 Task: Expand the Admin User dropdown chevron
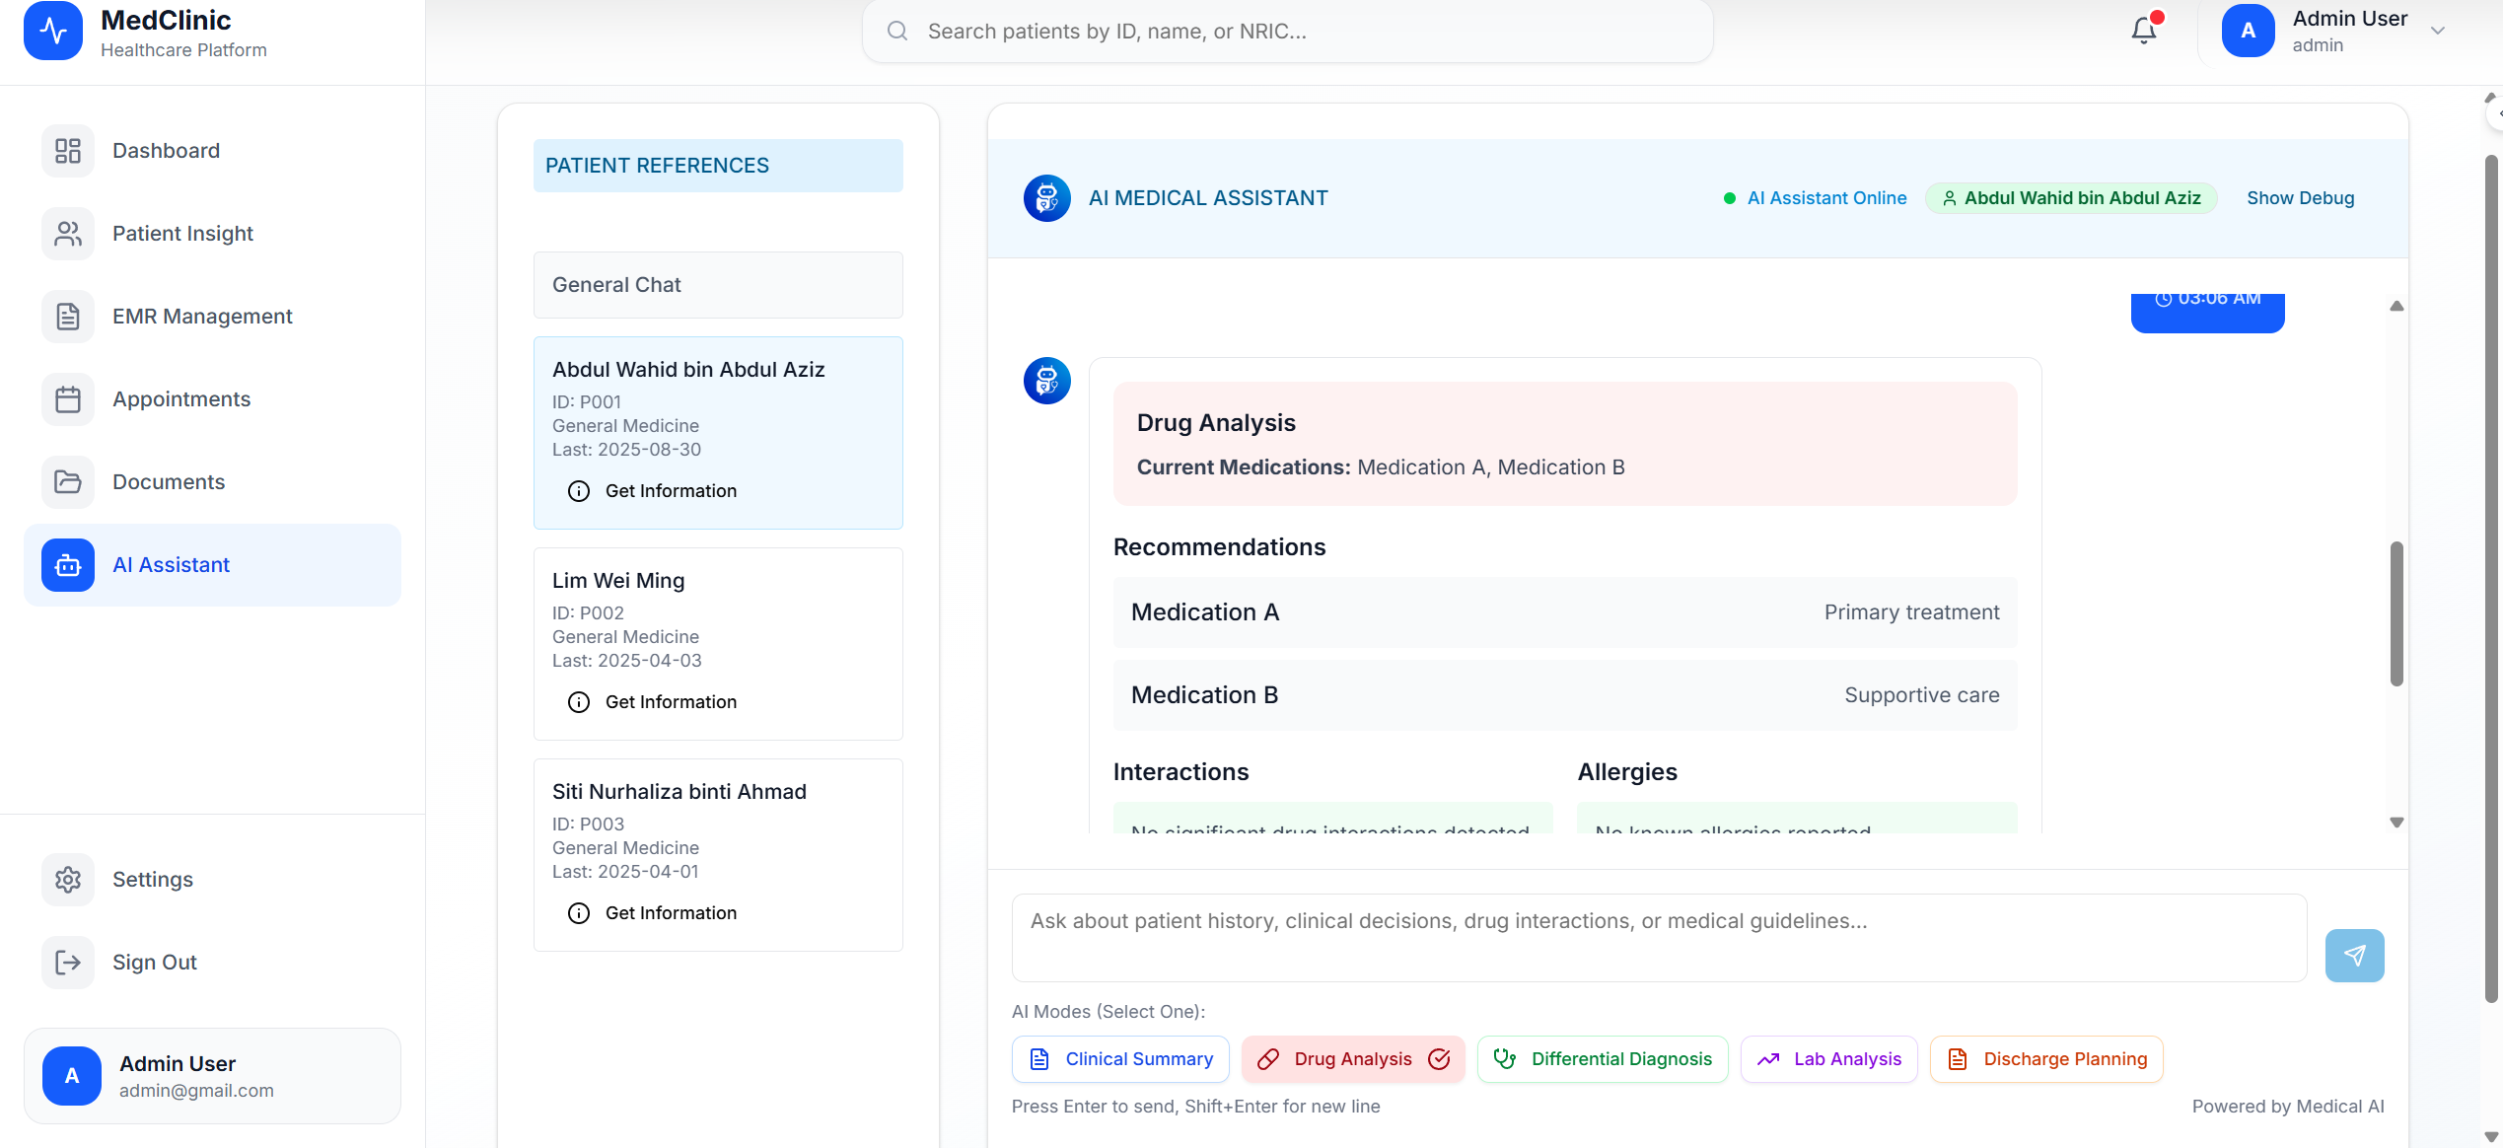2438,31
